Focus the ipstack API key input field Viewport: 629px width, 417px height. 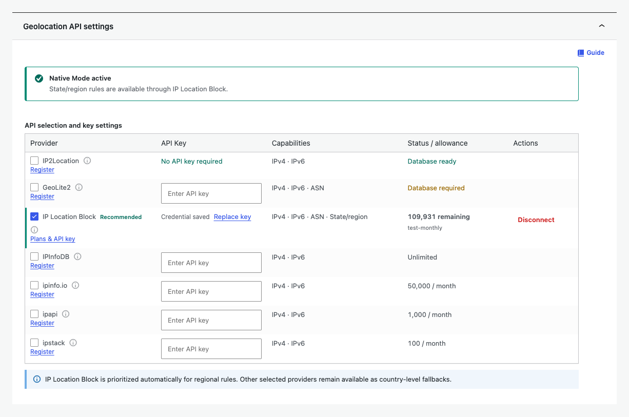(x=211, y=349)
